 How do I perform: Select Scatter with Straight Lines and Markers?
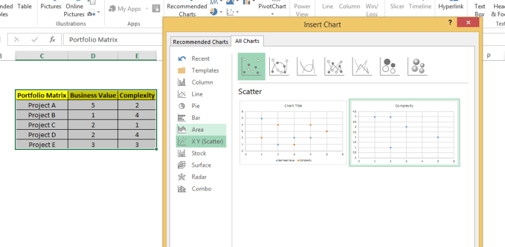coord(334,66)
